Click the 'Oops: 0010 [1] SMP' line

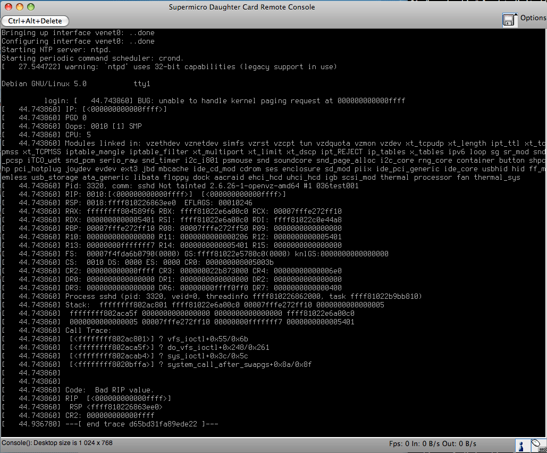103,126
